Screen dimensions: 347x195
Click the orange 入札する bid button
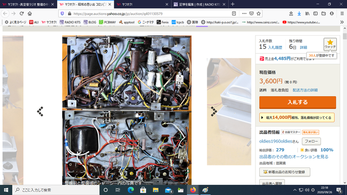point(297,103)
